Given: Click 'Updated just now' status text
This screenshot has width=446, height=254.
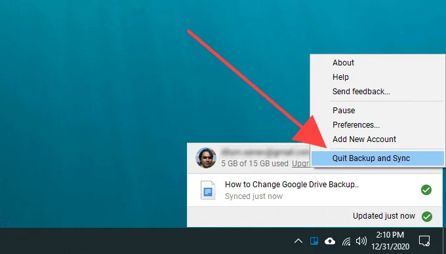Looking at the screenshot, I should click(384, 216).
